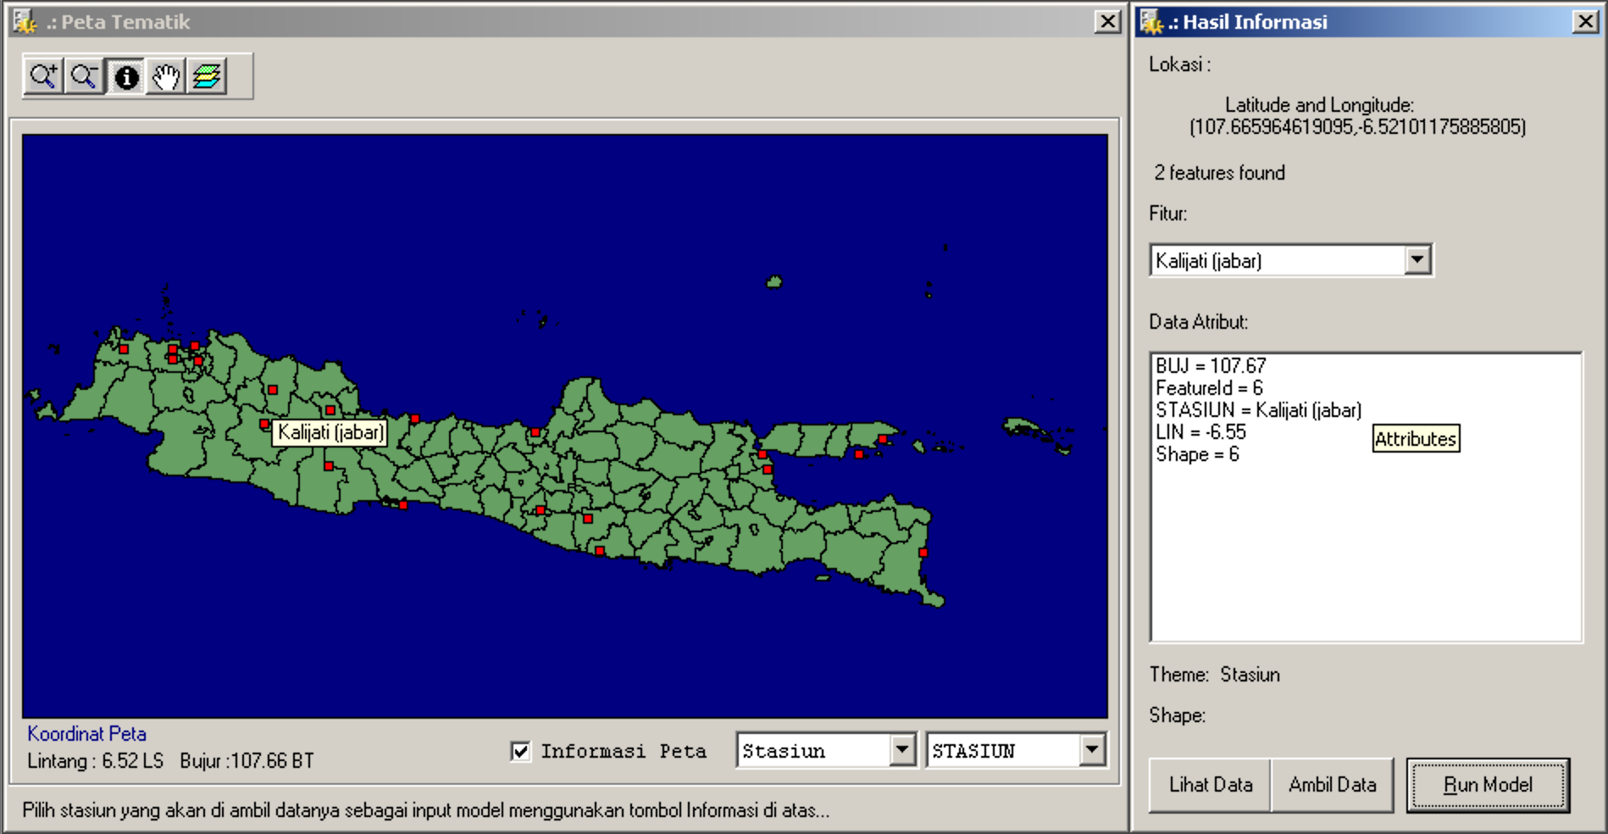
Task: Select the STASIUN attribute line in the list
Action: [x=1258, y=410]
